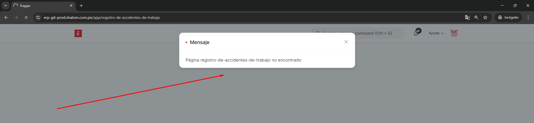Select the URL in the address bar
Viewport: 534px width, 123px height.
coord(102,17)
